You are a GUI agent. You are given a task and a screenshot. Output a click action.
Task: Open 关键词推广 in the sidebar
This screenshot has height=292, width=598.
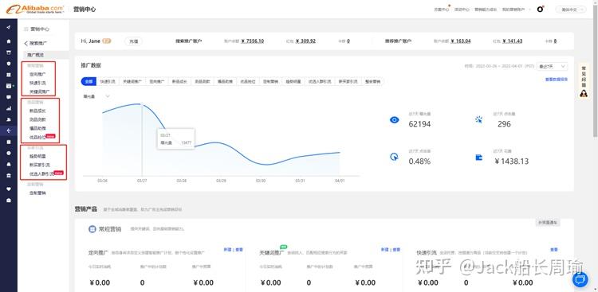coord(39,91)
